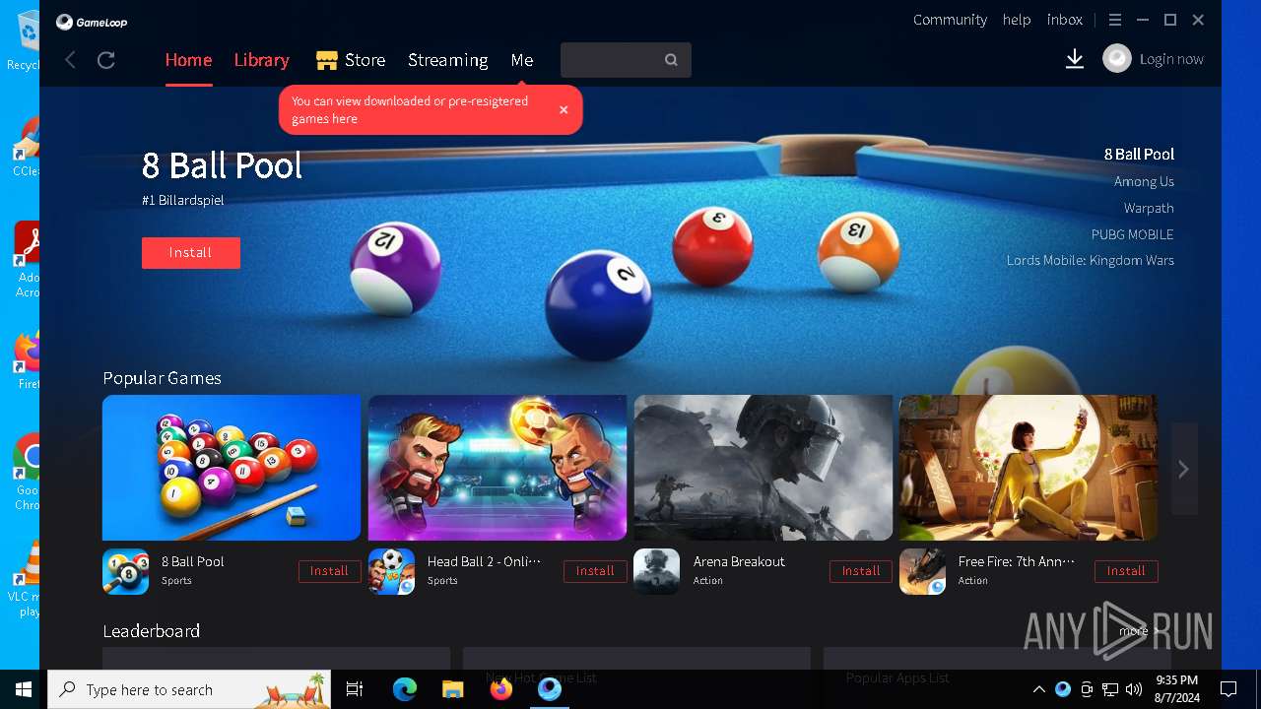Launch Microsoft Edge from taskbar
Image resolution: width=1261 pixels, height=709 pixels.
pos(405,689)
